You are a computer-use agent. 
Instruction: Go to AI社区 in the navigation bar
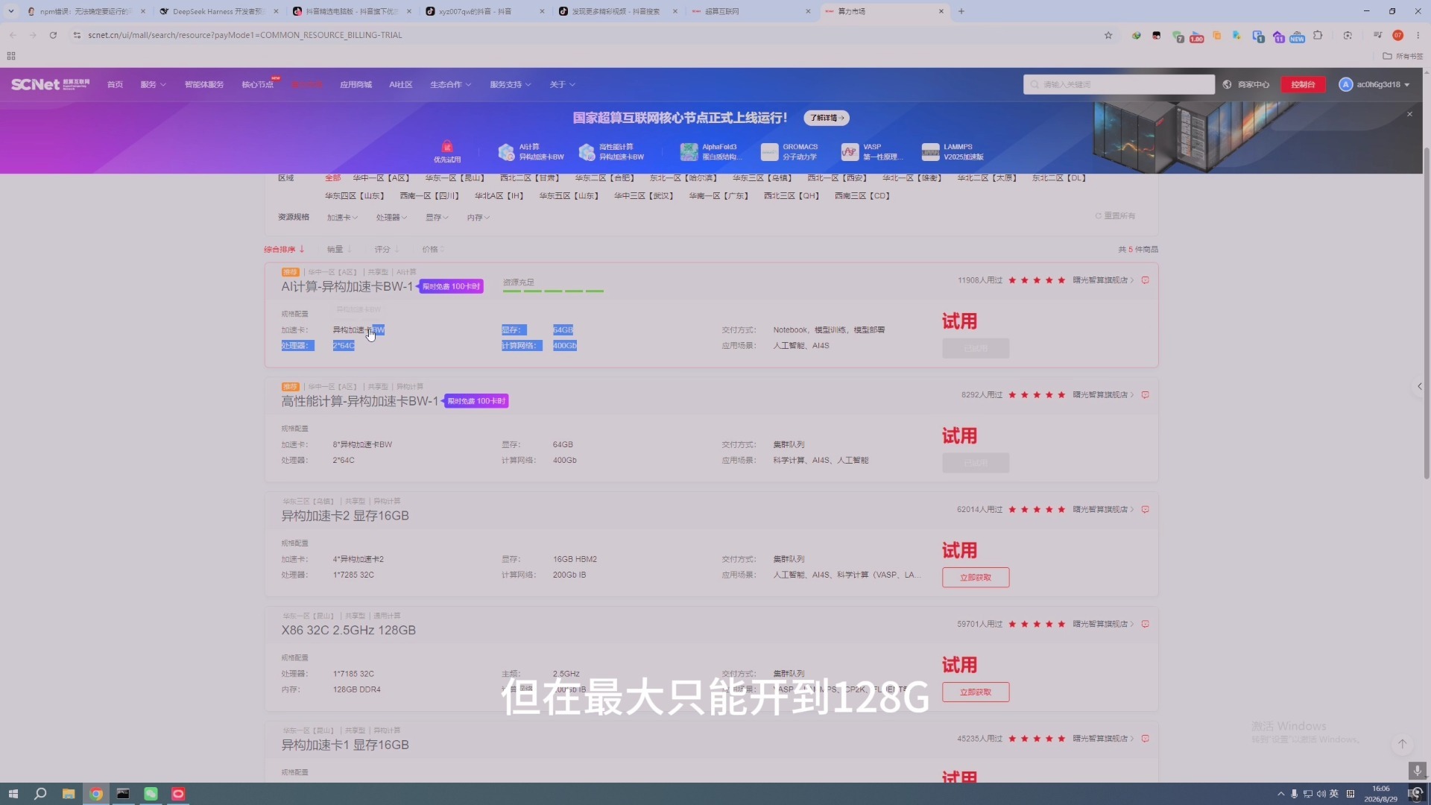pyautogui.click(x=401, y=85)
